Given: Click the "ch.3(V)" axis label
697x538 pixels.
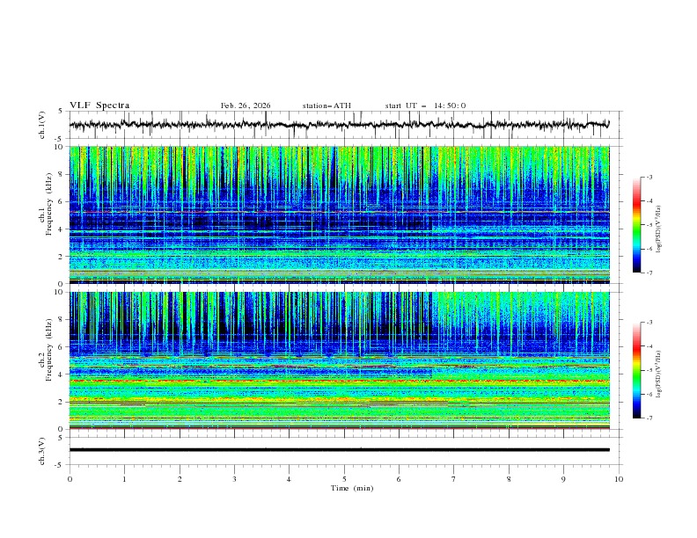Looking at the screenshot, I should click(42, 451).
